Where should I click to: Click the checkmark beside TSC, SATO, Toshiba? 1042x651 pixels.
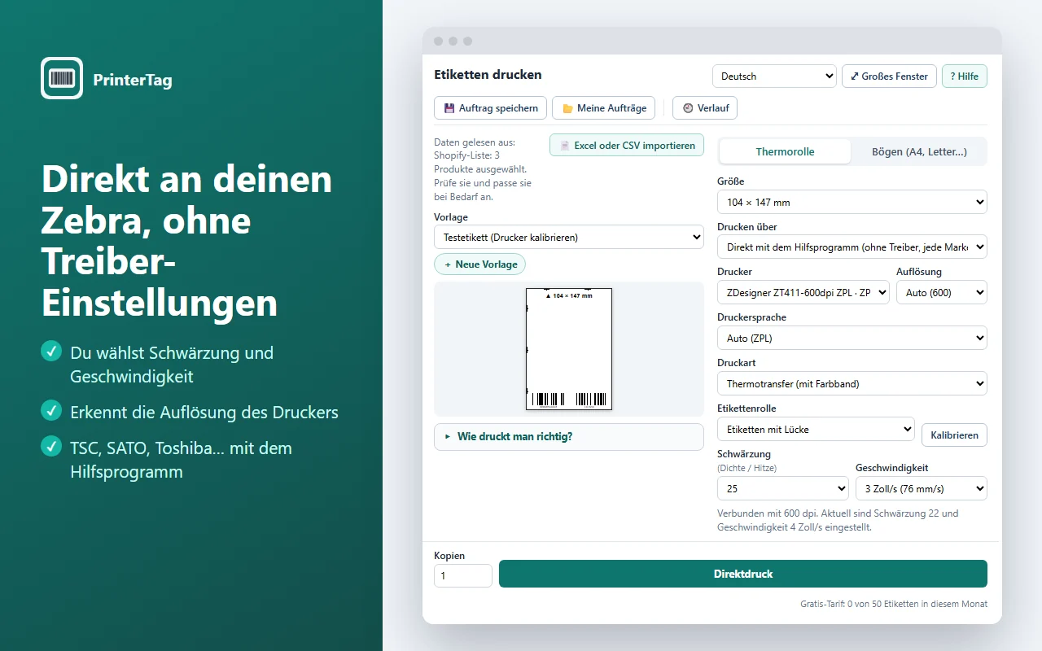[51, 447]
